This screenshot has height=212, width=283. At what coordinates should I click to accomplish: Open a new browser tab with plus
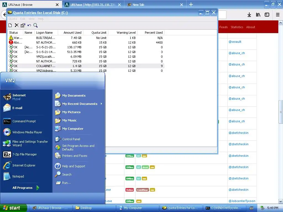click(191, 4)
